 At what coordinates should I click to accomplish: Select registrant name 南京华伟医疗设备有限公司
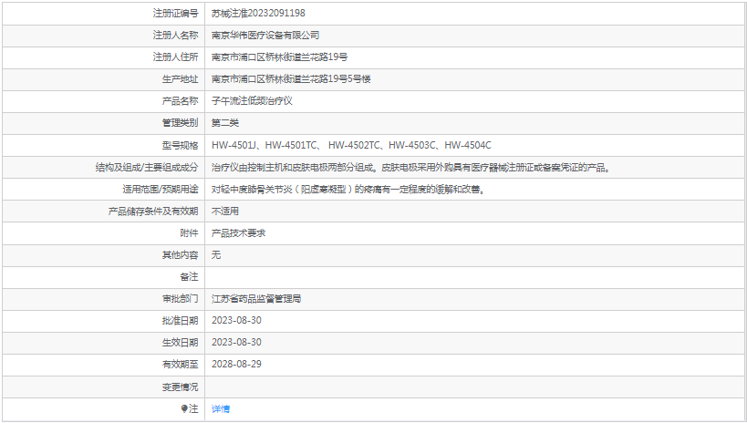click(265, 36)
